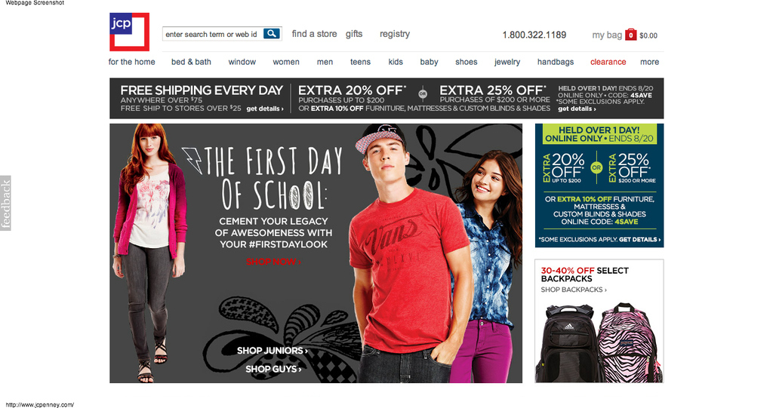Click the search term input field
The width and height of the screenshot is (773, 408).
coord(212,34)
